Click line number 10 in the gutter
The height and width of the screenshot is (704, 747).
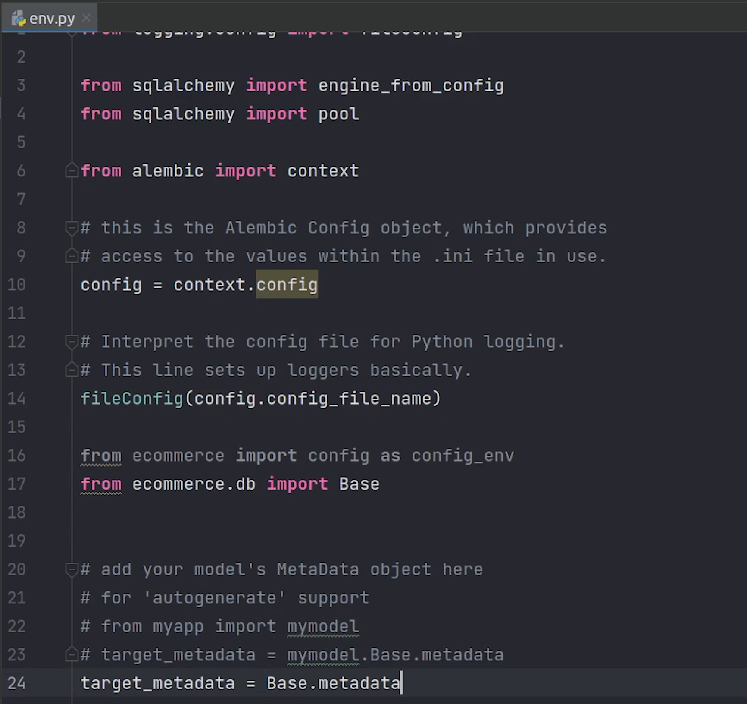(x=16, y=285)
